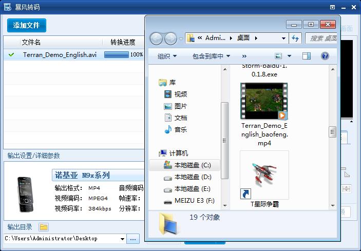
Task: Open the output directory folder icon
Action: pos(44,227)
